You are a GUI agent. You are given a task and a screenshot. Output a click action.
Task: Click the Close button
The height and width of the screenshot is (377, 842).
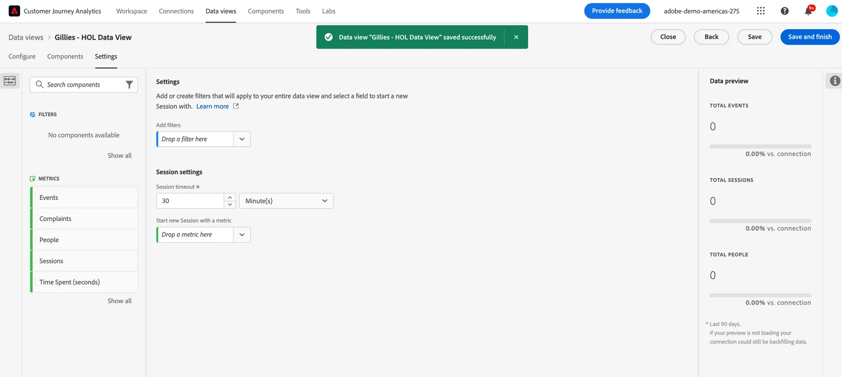pos(668,37)
